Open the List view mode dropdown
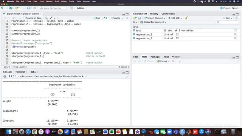Image resolution: width=242 pixels, height=136 pixels. tap(228, 18)
